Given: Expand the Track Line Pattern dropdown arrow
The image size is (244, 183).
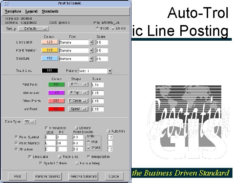Looking at the screenshot, I should pyautogui.click(x=110, y=71).
